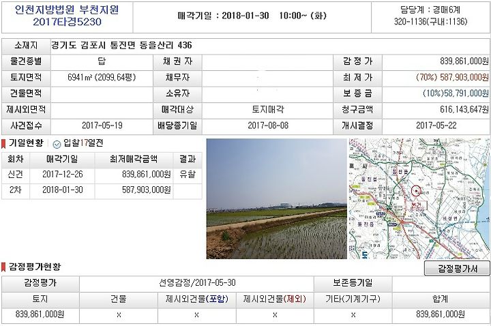Screen dimensions: 491x326
Task: Select 유찰 result cell
Action: click(x=188, y=175)
